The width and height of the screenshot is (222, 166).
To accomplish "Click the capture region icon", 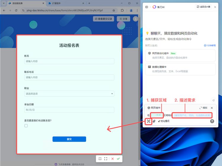I will click(x=149, y=121).
